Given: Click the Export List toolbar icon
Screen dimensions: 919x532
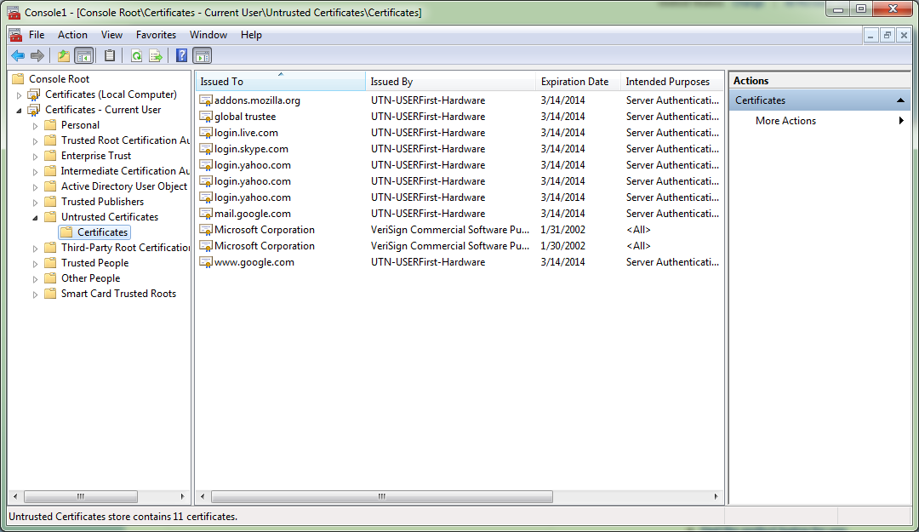Looking at the screenshot, I should tap(156, 56).
